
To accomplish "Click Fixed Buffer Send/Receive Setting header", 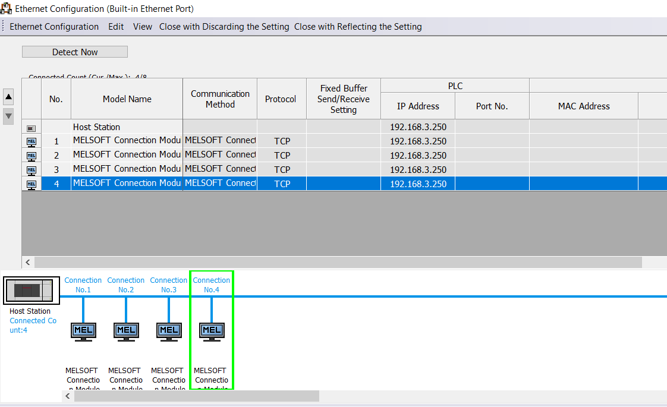I will tap(343, 99).
